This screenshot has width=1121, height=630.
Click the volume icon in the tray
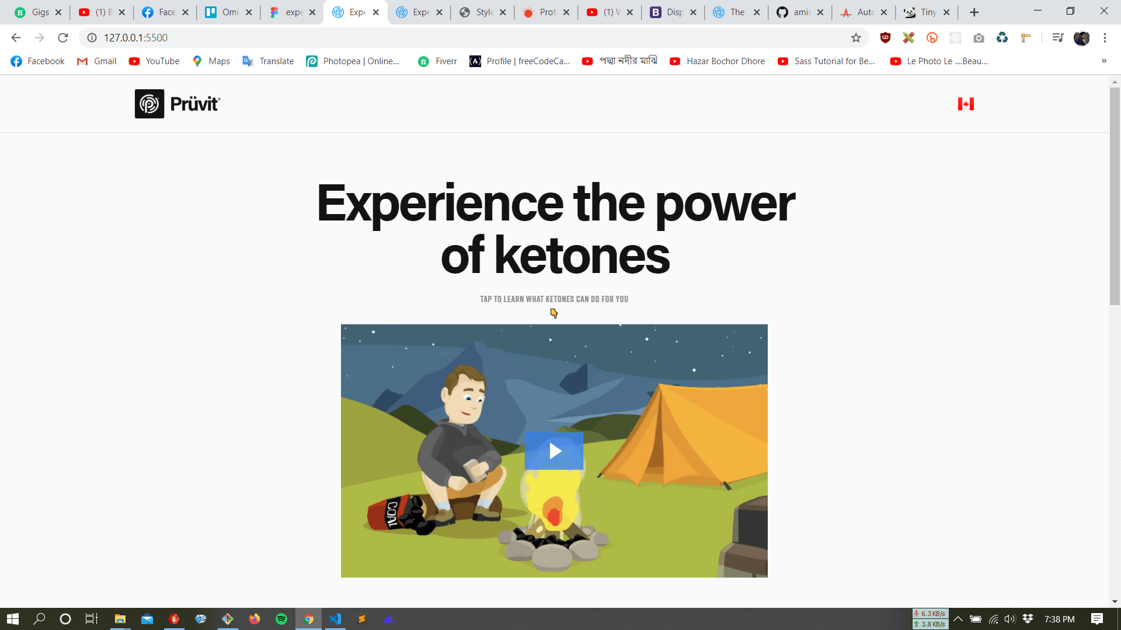(1011, 619)
